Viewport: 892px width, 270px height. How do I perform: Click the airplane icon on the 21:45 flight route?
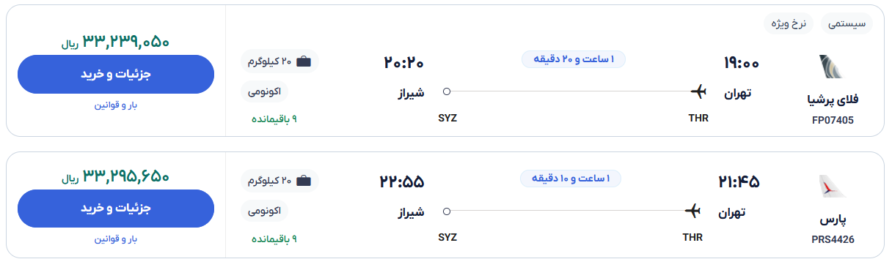coord(692,211)
